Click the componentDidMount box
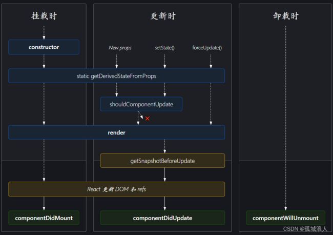The height and width of the screenshot is (235, 333). [44, 218]
